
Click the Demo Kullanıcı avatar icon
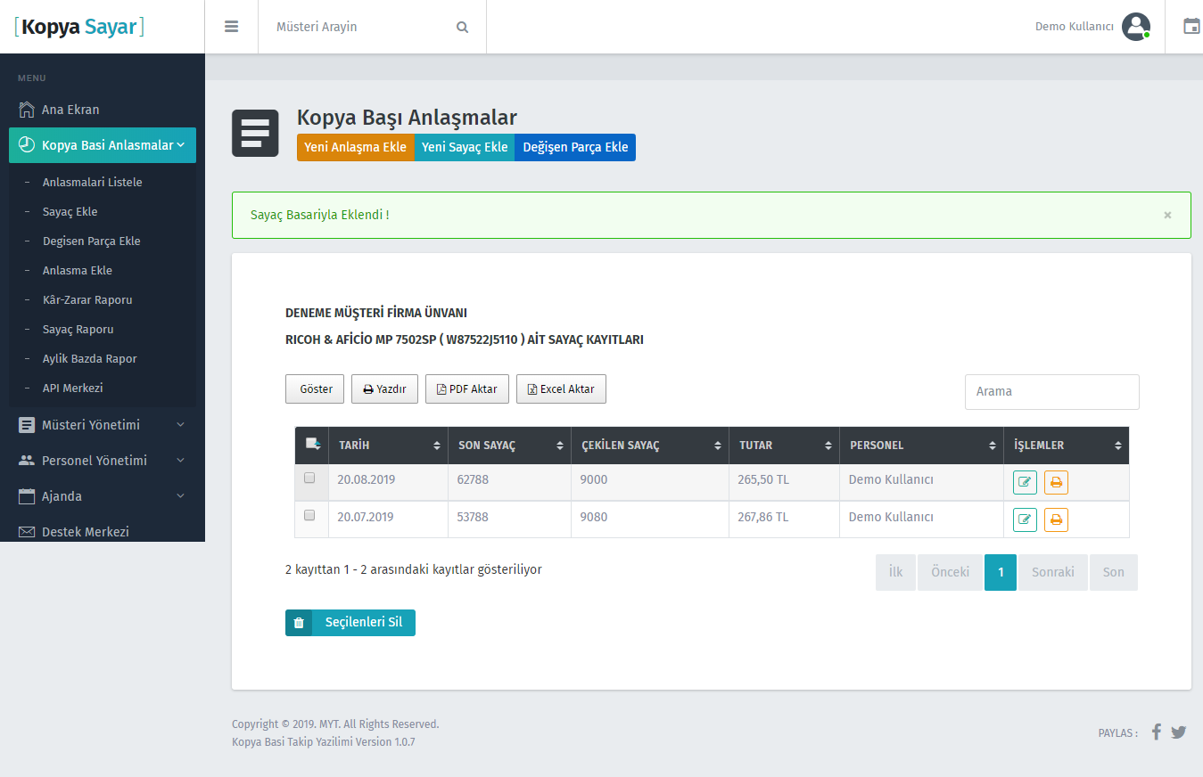pos(1135,27)
